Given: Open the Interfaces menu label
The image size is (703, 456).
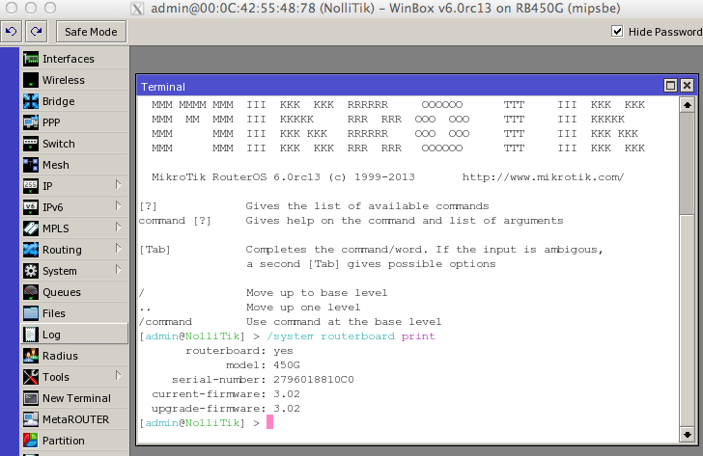Looking at the screenshot, I should [69, 59].
